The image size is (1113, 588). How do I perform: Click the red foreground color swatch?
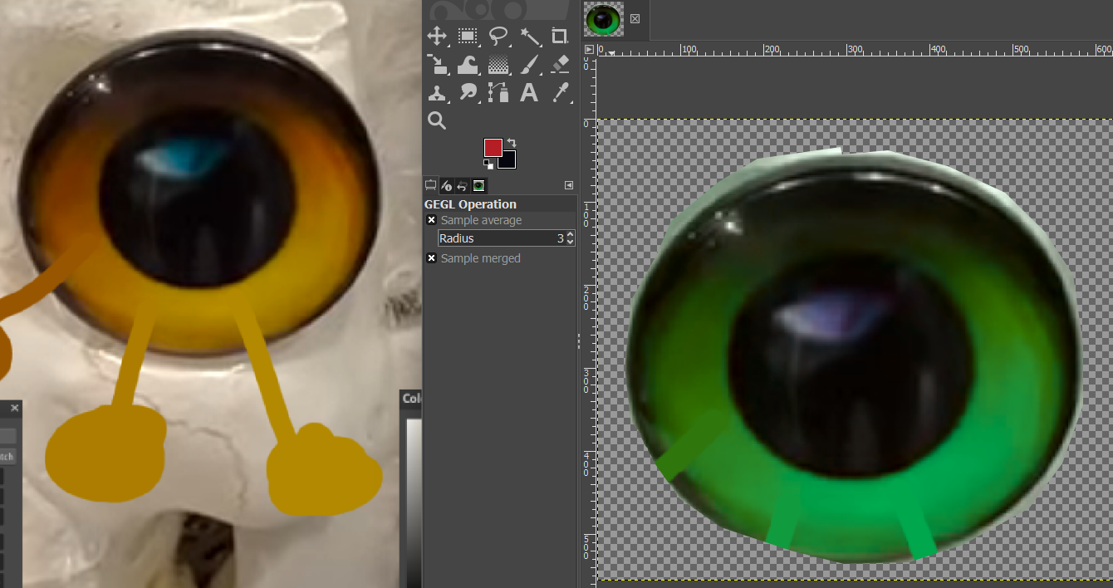[x=492, y=147]
